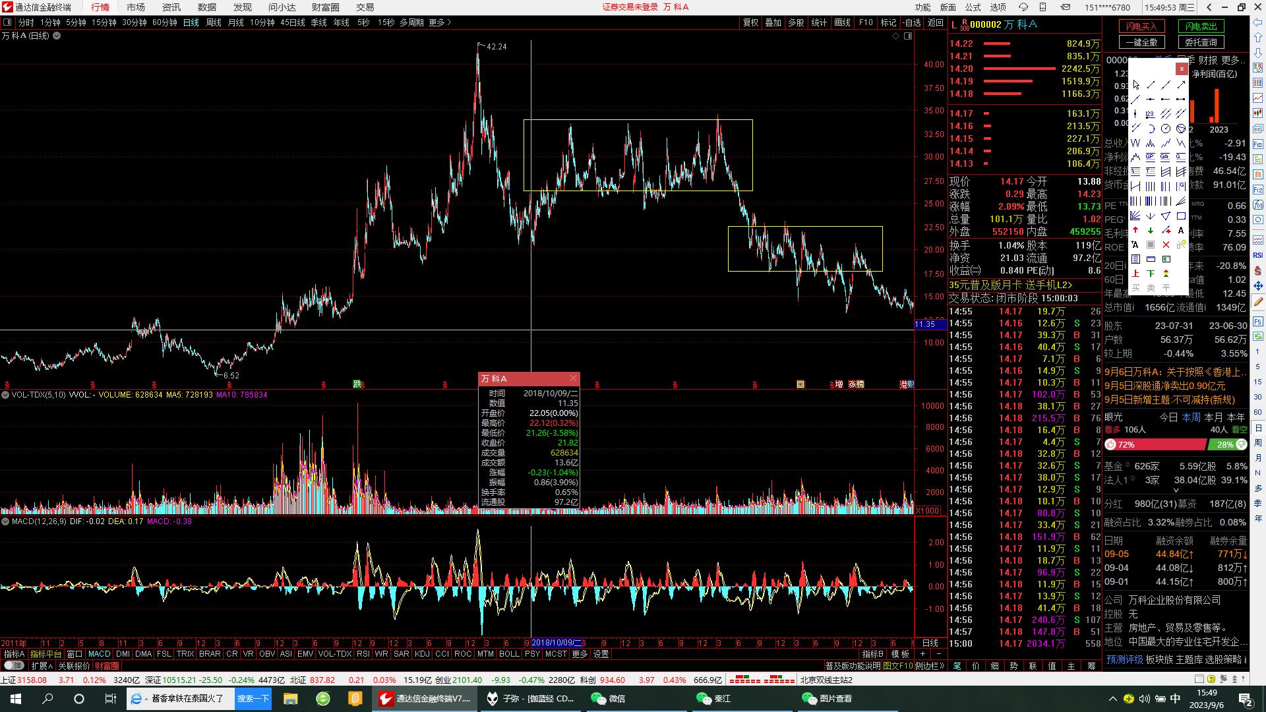Open the MACD indicator dropdown arrow
This screenshot has width=1266, height=712.
[x=5, y=521]
